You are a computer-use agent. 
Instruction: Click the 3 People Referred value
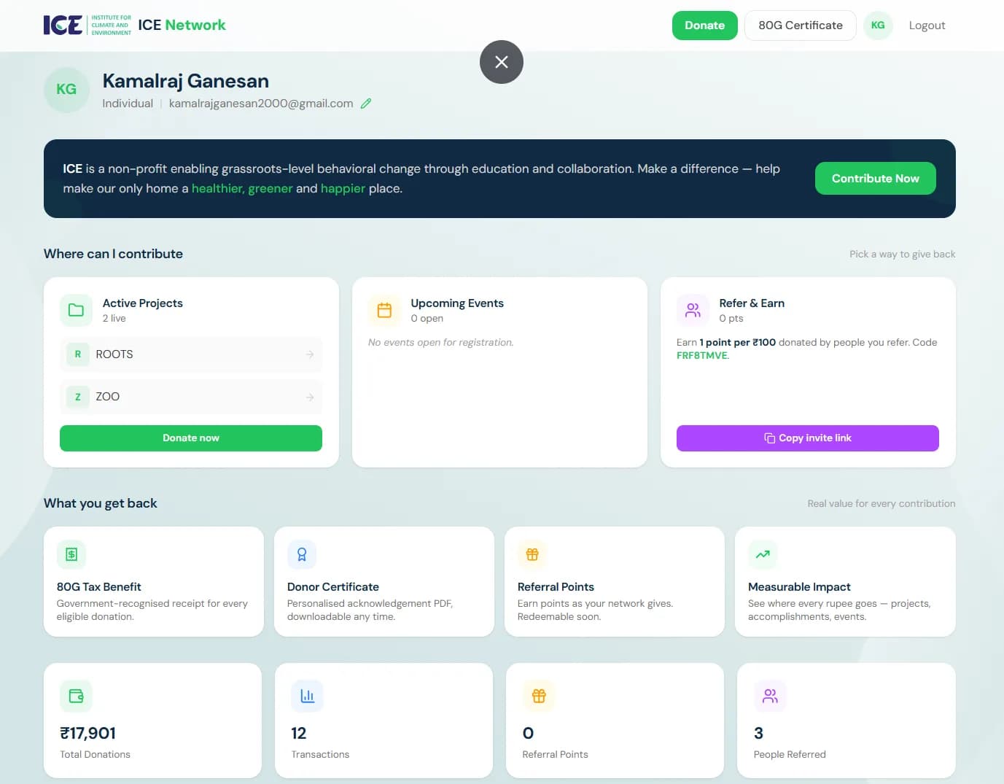(x=759, y=734)
